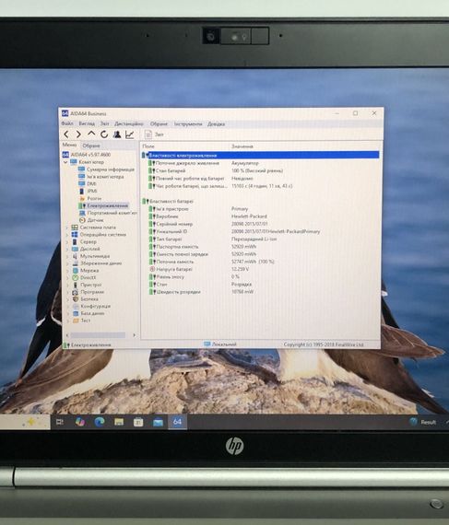Collapse the Комп'ютер tree node
The width and height of the screenshot is (449, 525).
(x=65, y=162)
